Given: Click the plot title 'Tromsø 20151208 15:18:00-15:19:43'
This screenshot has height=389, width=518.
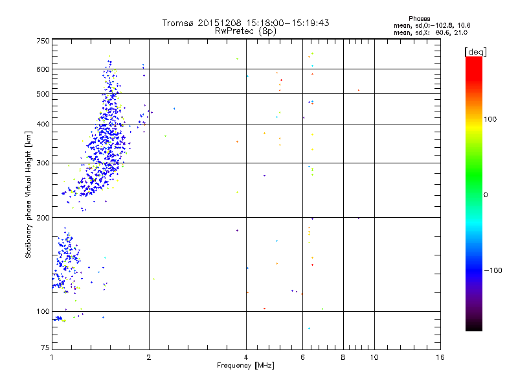Looking at the screenshot, I should 245,23.
